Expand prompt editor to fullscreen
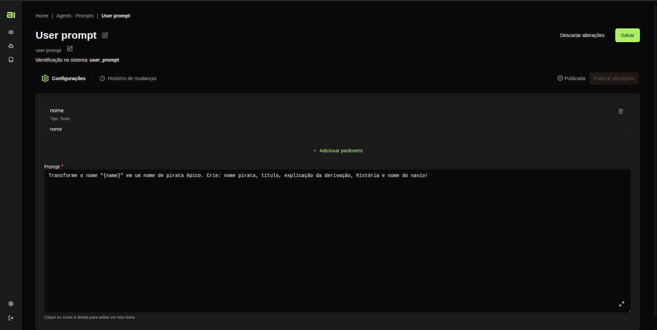 click(622, 304)
